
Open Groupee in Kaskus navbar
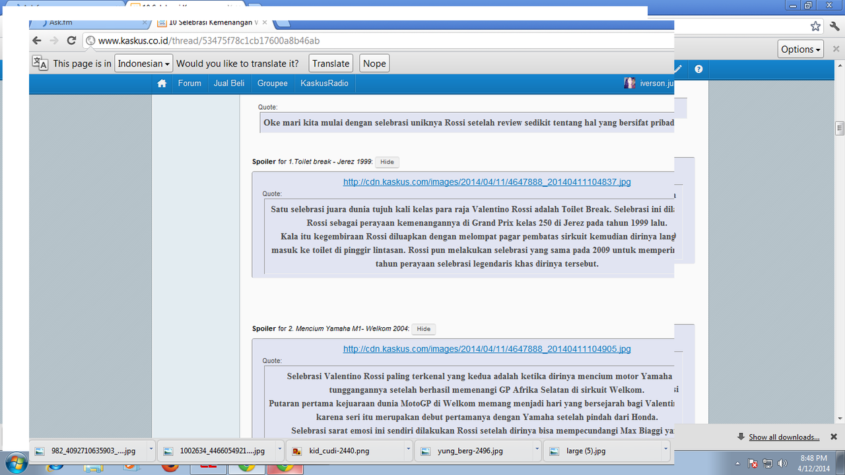pos(273,83)
